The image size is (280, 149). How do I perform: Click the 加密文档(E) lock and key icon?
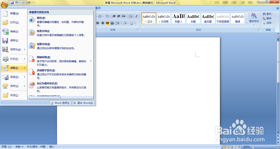32,46
